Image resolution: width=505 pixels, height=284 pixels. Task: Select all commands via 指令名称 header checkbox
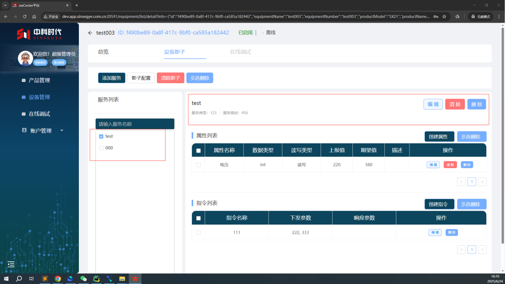pyautogui.click(x=198, y=218)
